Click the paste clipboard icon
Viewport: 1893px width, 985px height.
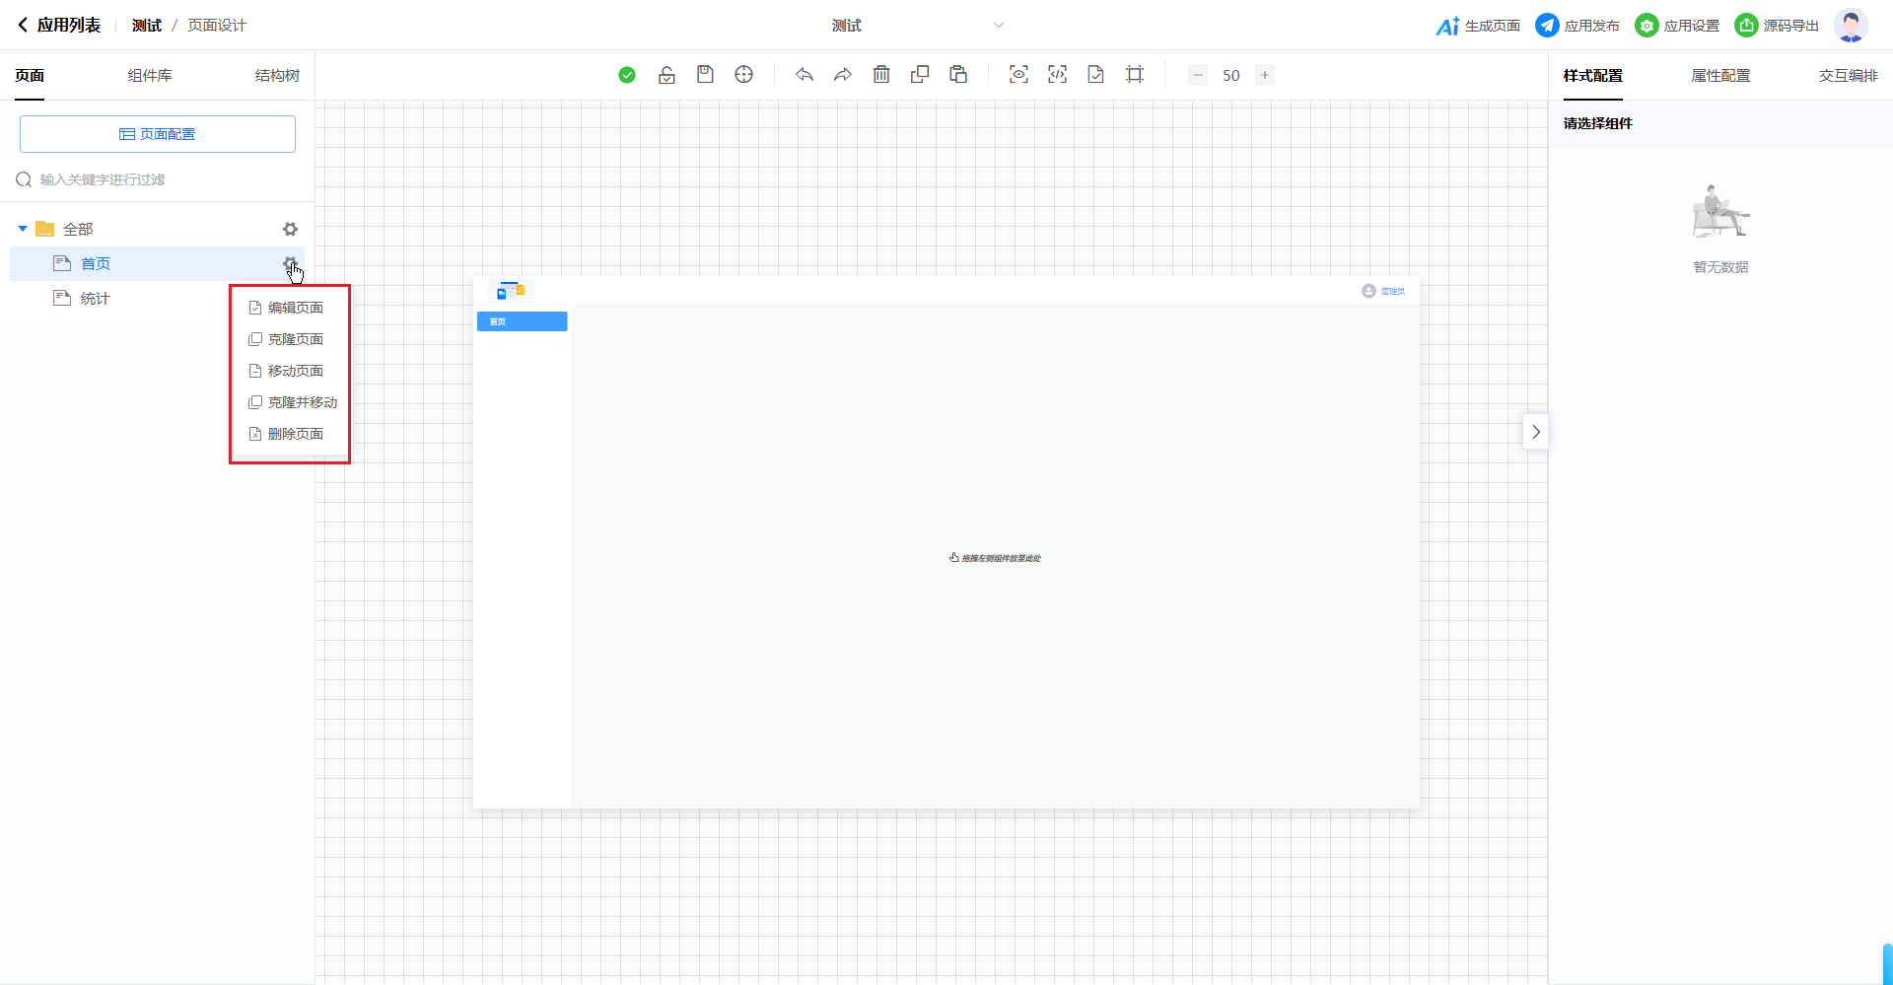pyautogui.click(x=958, y=75)
